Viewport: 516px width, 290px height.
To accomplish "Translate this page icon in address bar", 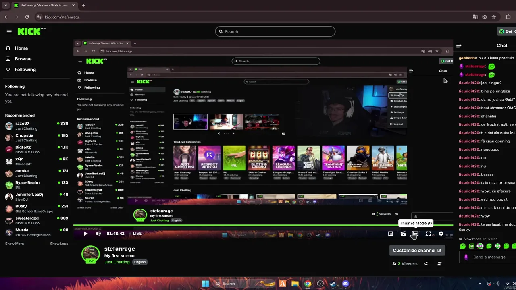I will click(x=475, y=17).
